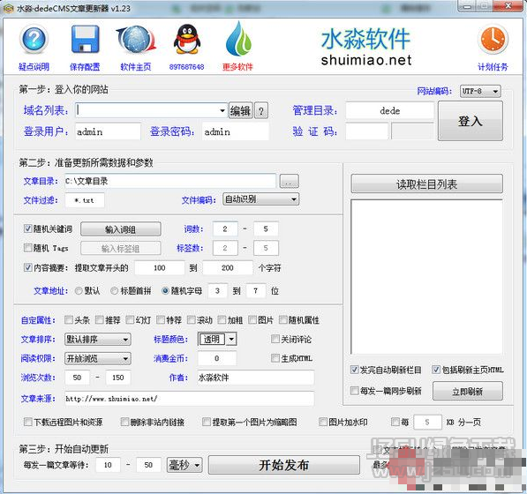Enable the 关闭评论 checkbox
Screen dimensions: 527x494
(x=275, y=339)
